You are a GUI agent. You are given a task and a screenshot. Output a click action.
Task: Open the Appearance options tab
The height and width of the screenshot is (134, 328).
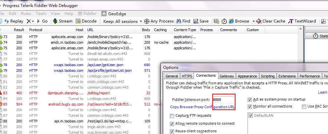(x=247, y=76)
